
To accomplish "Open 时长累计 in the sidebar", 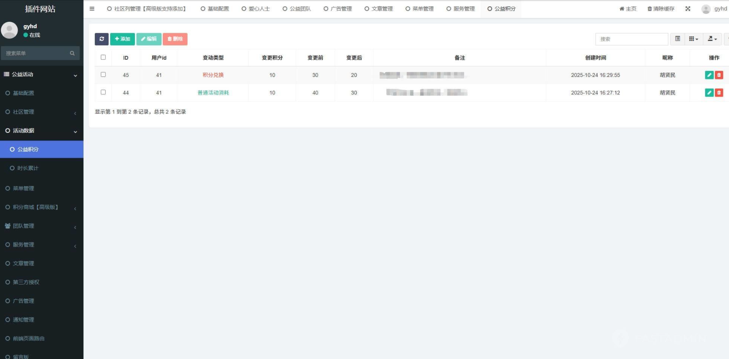I will point(28,168).
